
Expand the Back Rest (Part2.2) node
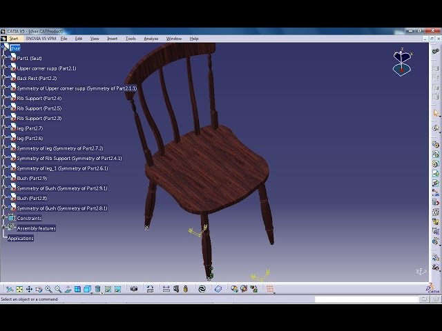point(3,77)
